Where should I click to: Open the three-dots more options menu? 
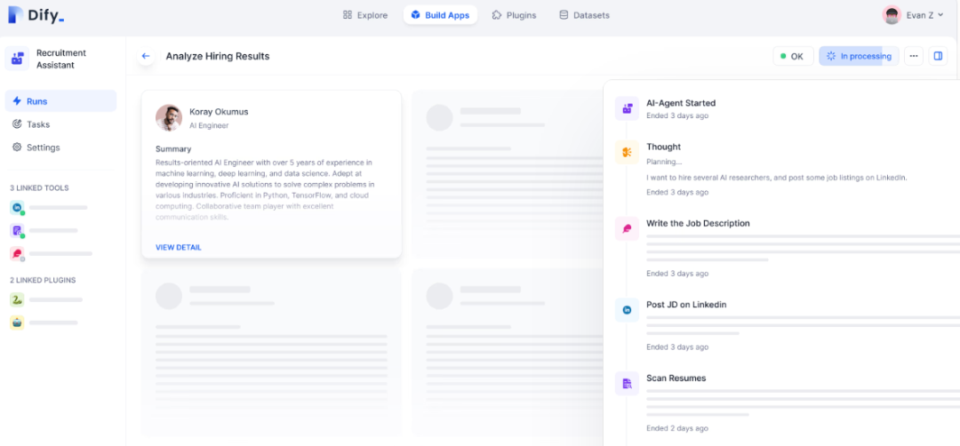(913, 56)
